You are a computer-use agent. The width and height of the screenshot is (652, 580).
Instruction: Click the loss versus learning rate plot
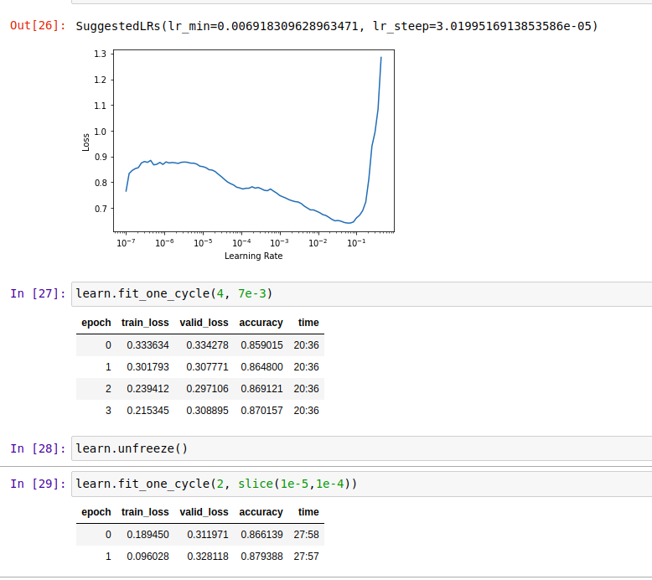tap(253, 141)
